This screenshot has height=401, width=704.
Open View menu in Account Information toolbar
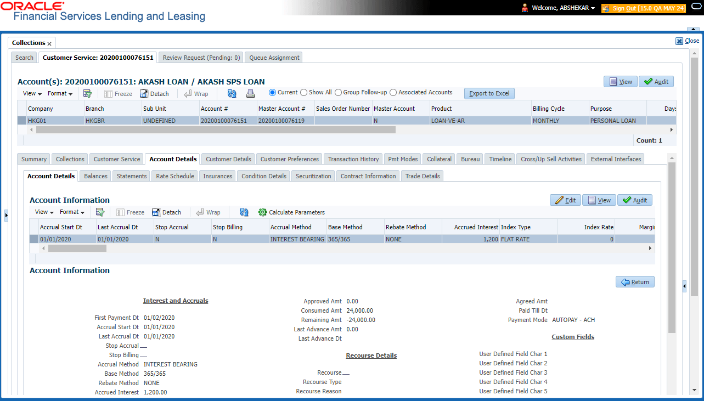point(44,212)
